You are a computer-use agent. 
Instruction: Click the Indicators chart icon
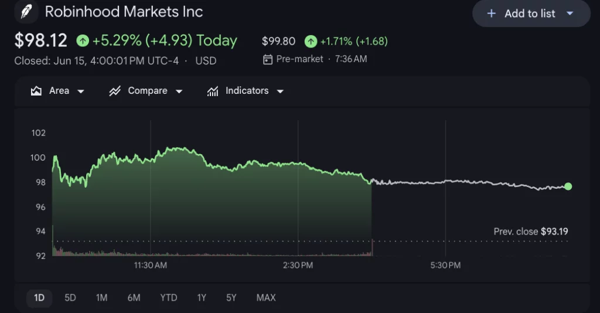tap(213, 91)
